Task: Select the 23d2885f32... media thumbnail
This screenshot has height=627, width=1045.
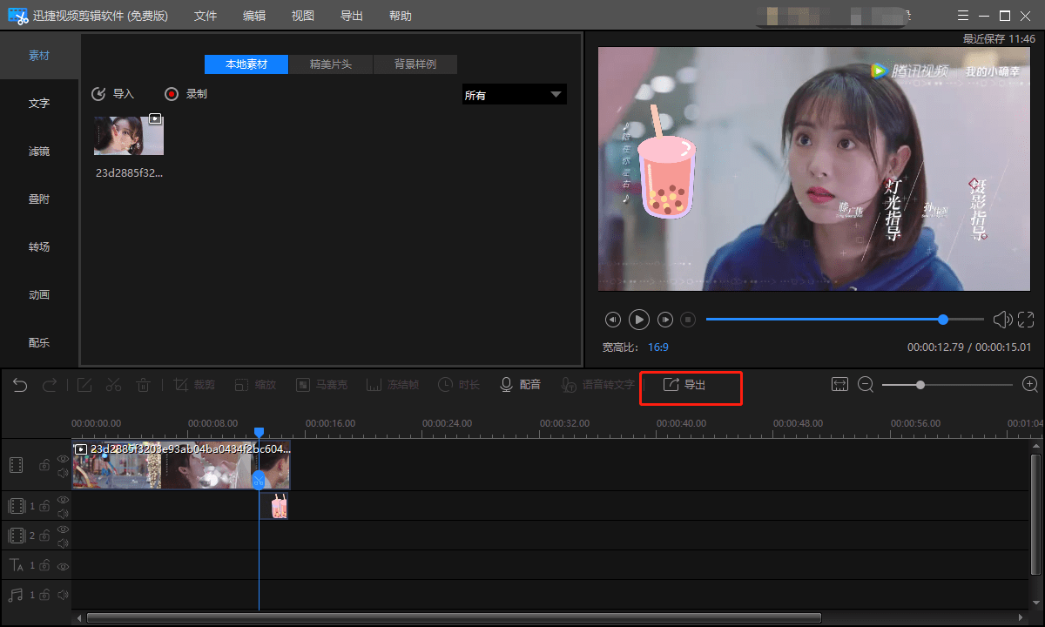Action: (129, 136)
